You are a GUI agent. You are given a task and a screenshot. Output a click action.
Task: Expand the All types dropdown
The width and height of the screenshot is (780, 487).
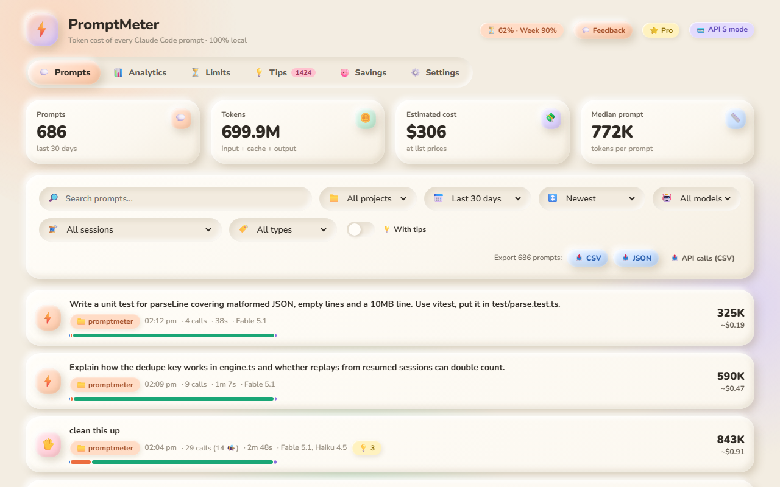point(283,229)
